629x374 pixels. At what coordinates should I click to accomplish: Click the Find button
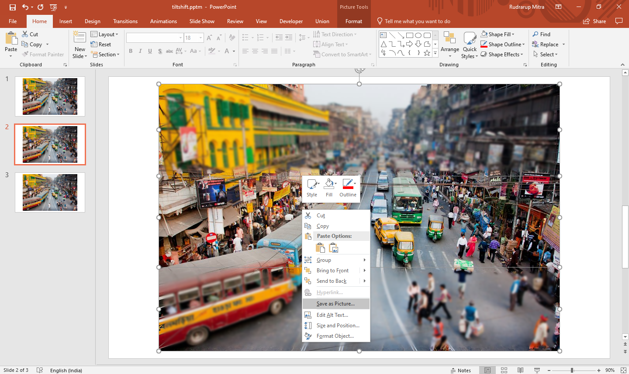click(541, 34)
